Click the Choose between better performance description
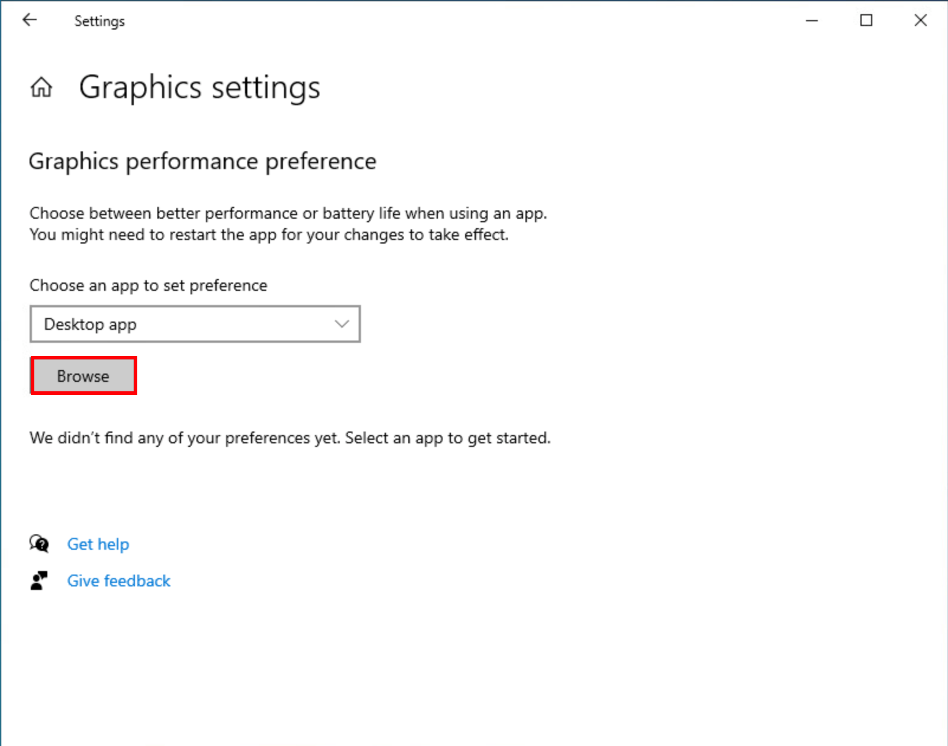 coord(288,213)
